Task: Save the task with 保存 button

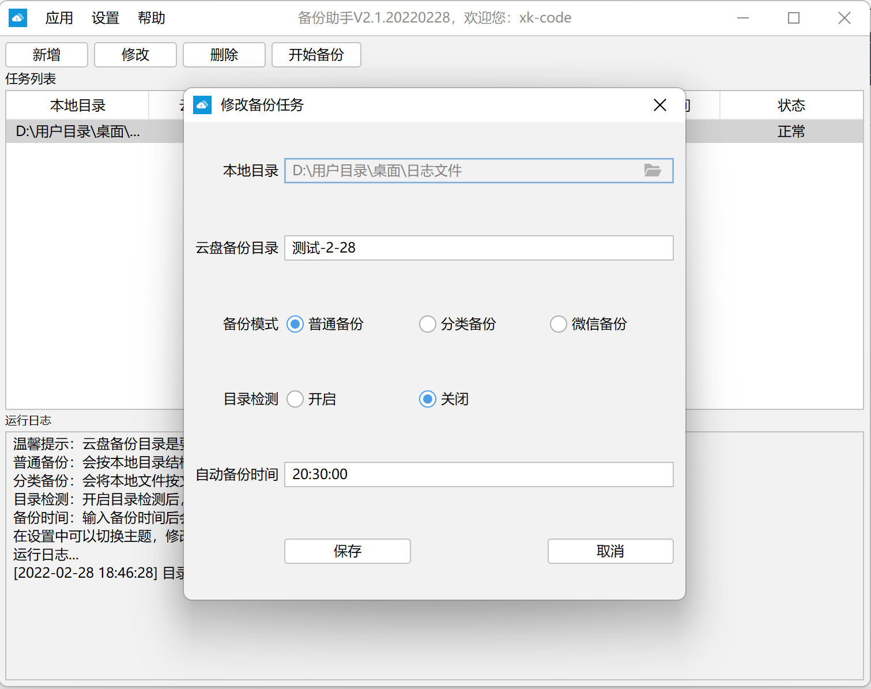Action: coord(348,551)
